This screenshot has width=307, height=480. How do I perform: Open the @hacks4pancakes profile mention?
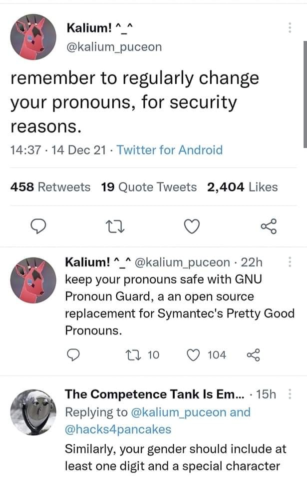[x=118, y=428]
